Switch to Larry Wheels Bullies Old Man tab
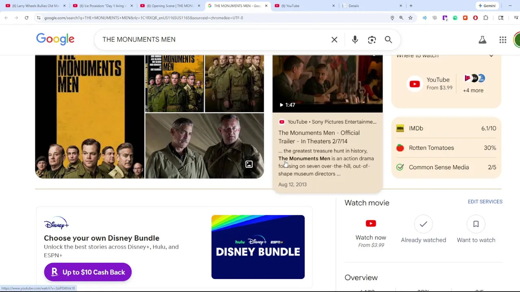The height and width of the screenshot is (292, 520). (36, 6)
